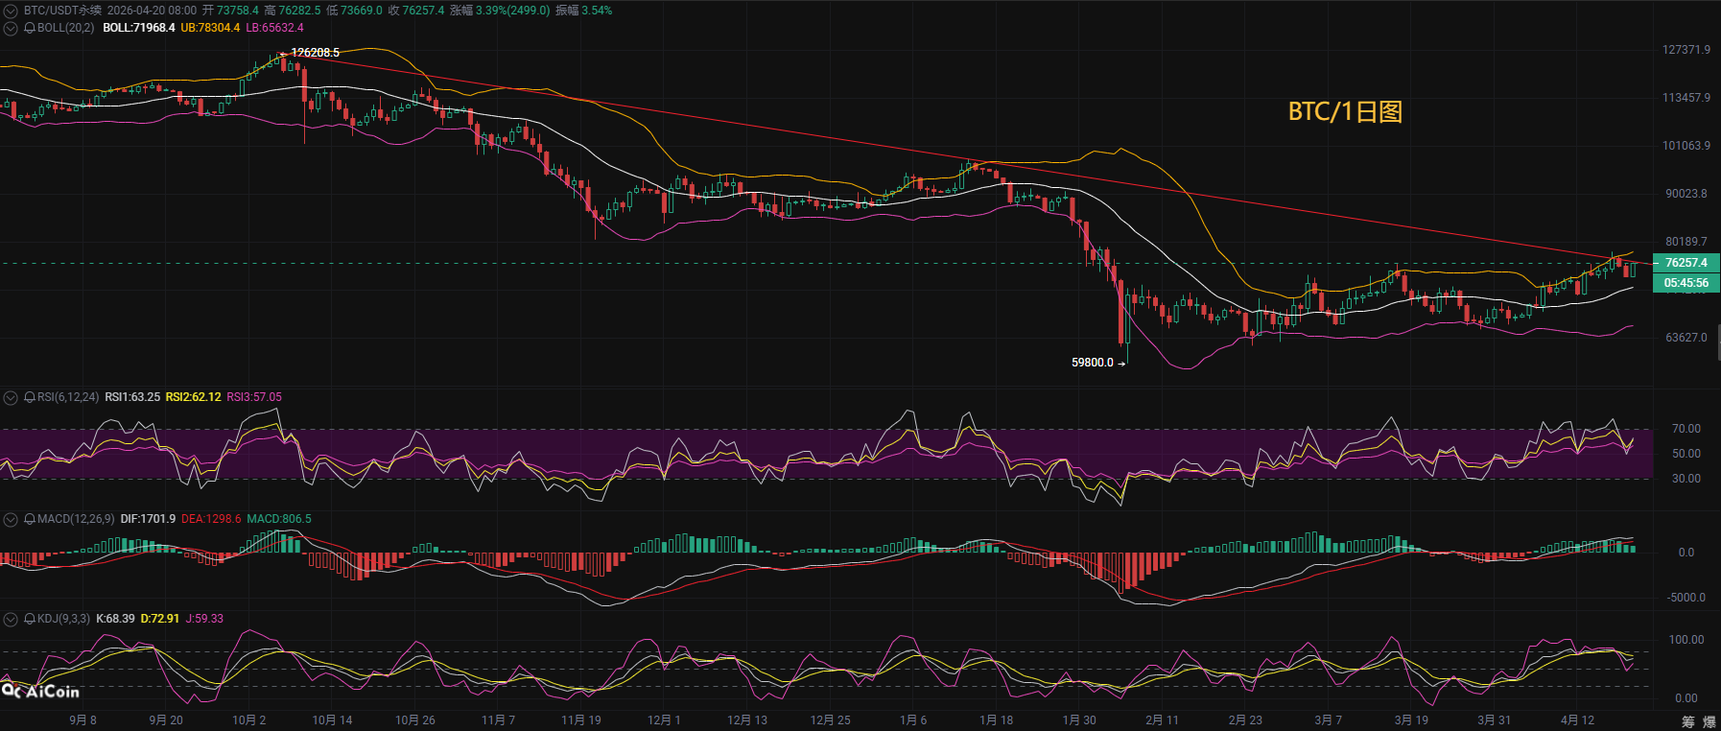
Task: Collapse the BTC/USDT main chart header chevron
Action: point(11,11)
